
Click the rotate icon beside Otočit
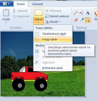47,22
